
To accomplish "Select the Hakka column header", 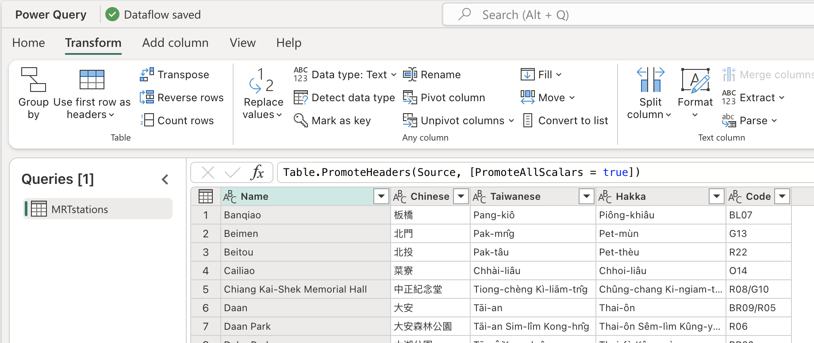I will point(660,196).
